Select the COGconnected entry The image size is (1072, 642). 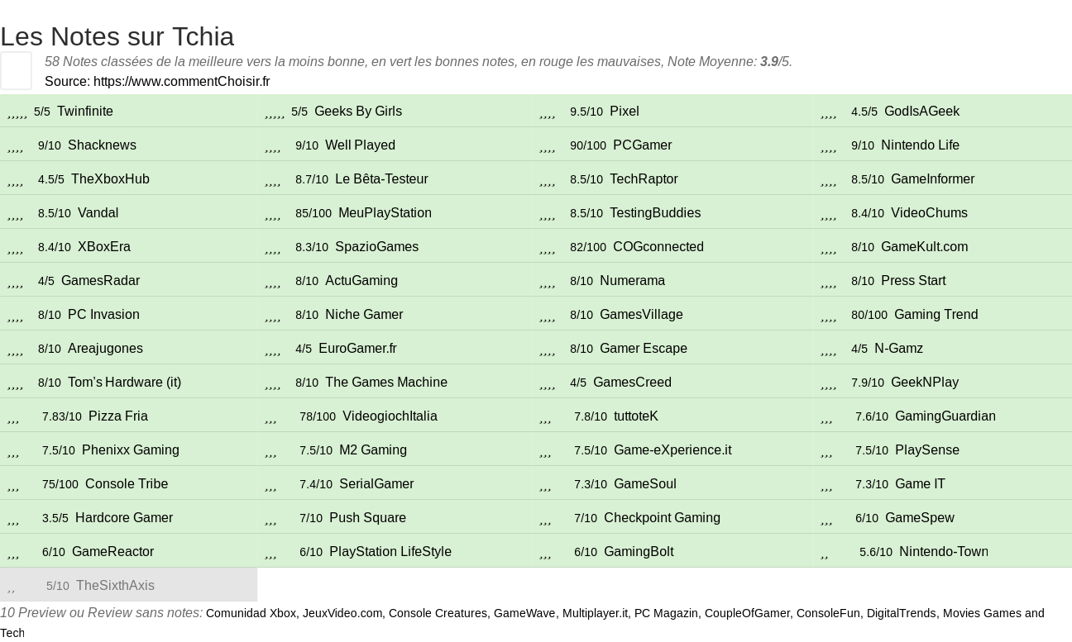click(658, 246)
